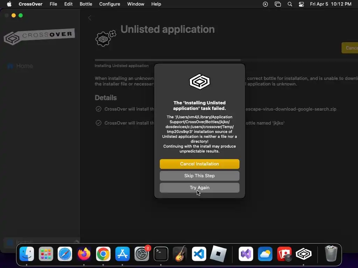Click the installation progress bar
Screen dimensions: 358x268
pos(226,60)
